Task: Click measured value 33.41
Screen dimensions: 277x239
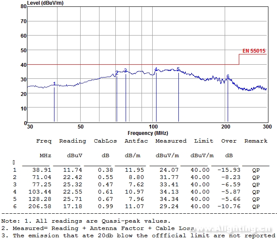Action: 169,185
